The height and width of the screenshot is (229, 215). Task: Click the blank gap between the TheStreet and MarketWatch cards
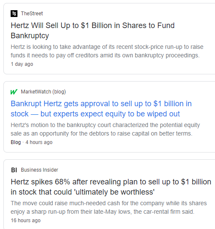tap(108, 78)
